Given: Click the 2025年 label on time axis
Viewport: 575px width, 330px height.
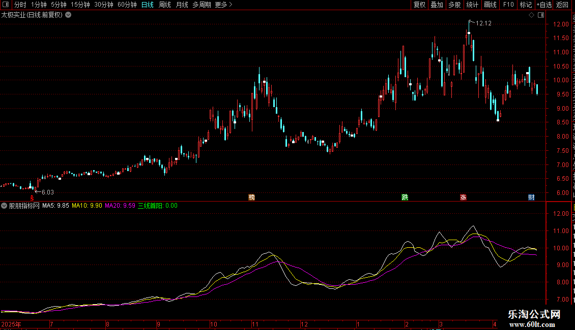Looking at the screenshot, I should tap(11, 324).
